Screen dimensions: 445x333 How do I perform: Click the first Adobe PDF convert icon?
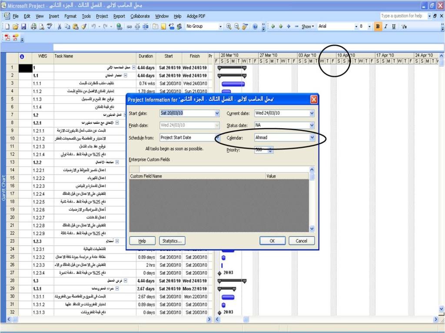(7, 37)
